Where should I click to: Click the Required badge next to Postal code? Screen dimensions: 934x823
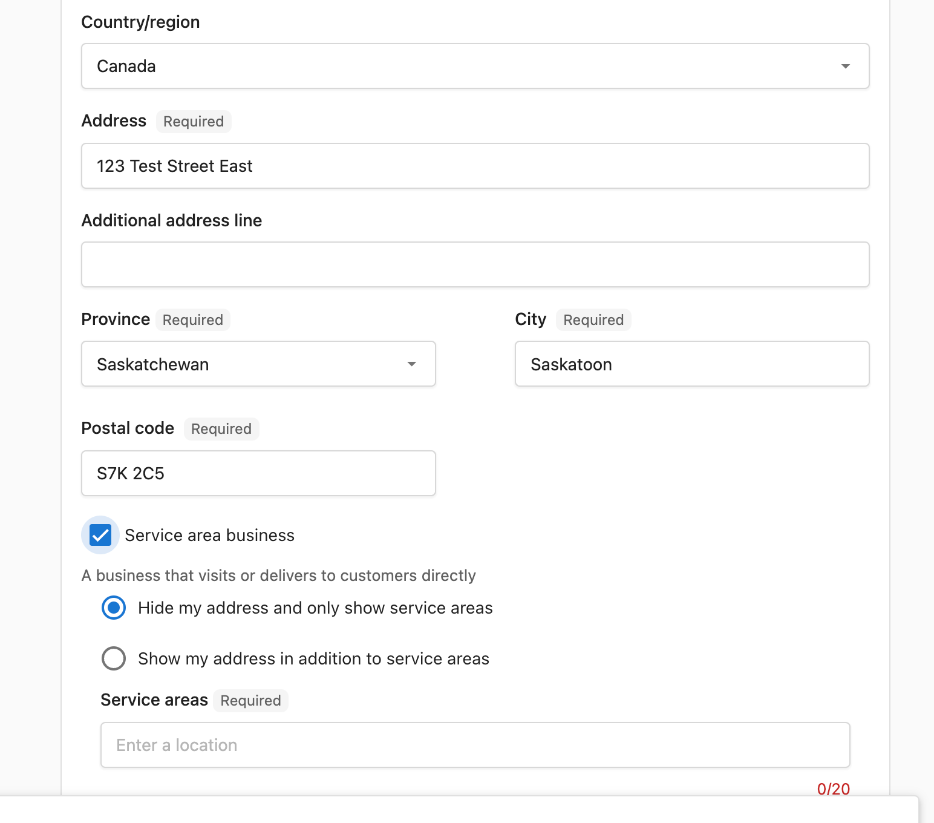(x=221, y=428)
